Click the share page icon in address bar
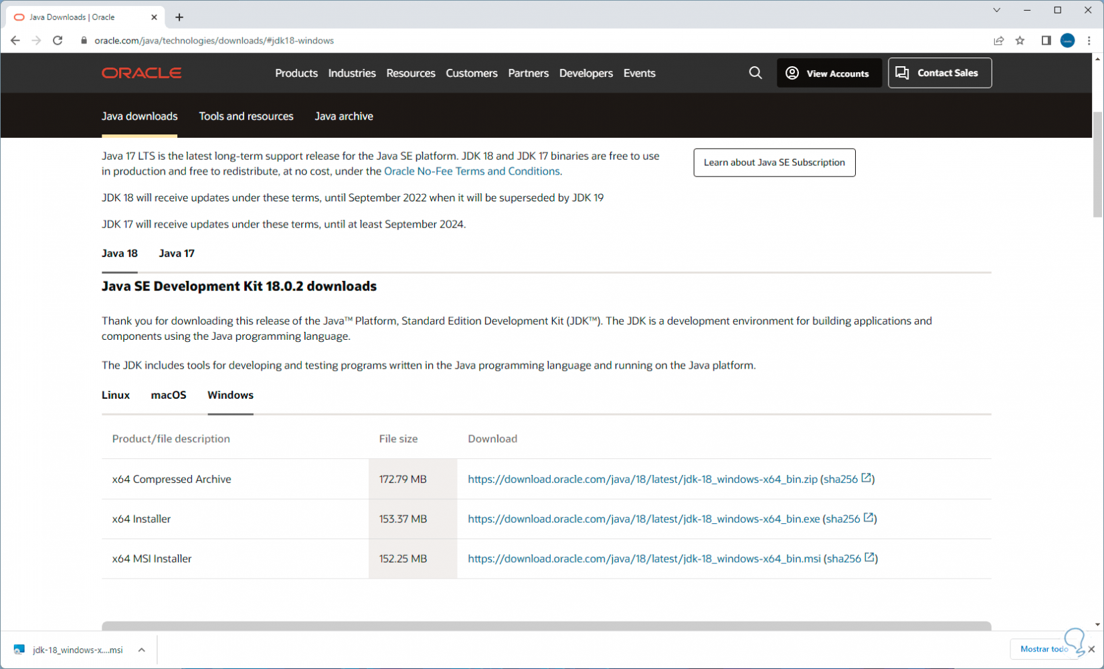The height and width of the screenshot is (669, 1104). click(x=998, y=41)
